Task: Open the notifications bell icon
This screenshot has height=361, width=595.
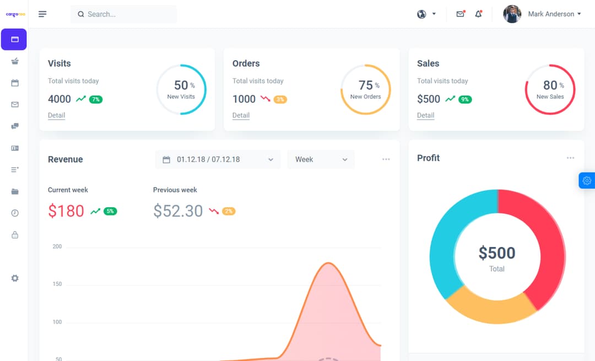Action: 479,14
